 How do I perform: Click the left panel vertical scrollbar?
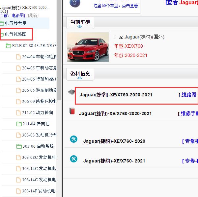pos(59,50)
